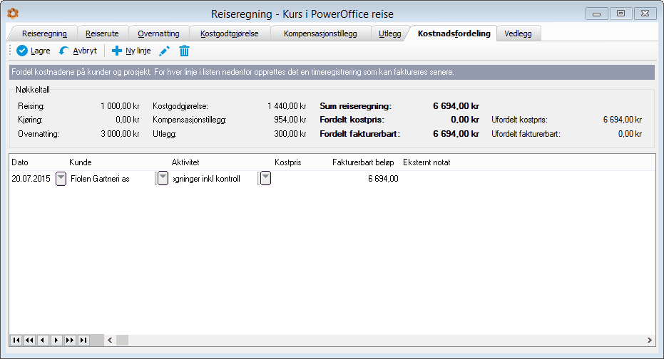This screenshot has height=359, width=664.
Task: Expand the Aktivitet dropdown arrow
Action: pyautogui.click(x=265, y=178)
